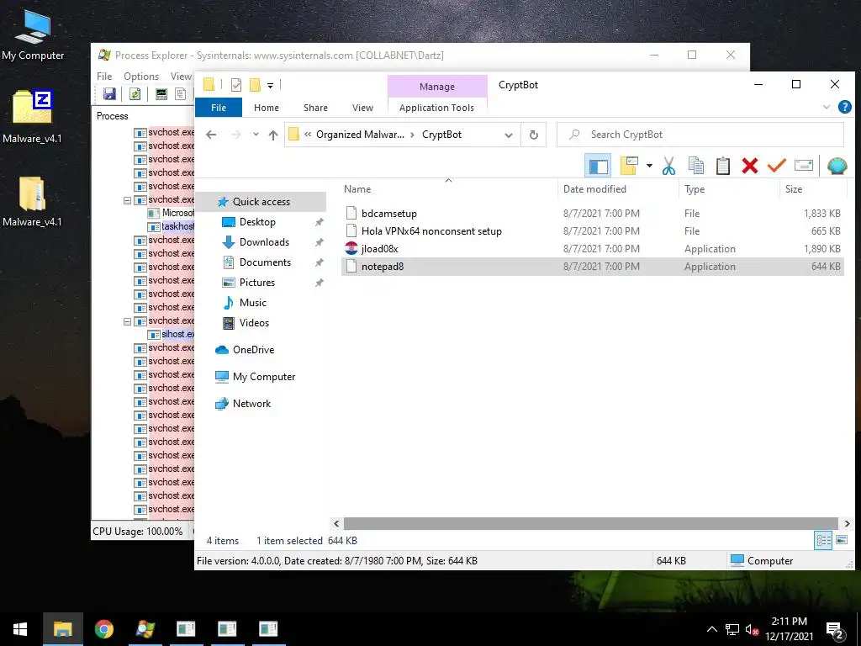Click Save icon in Process Explorer toolbar
Viewport: 861px width, 646px height.
(110, 94)
